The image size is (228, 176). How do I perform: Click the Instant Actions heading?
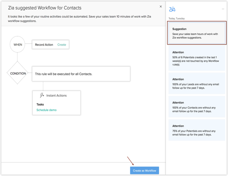click(x=56, y=96)
